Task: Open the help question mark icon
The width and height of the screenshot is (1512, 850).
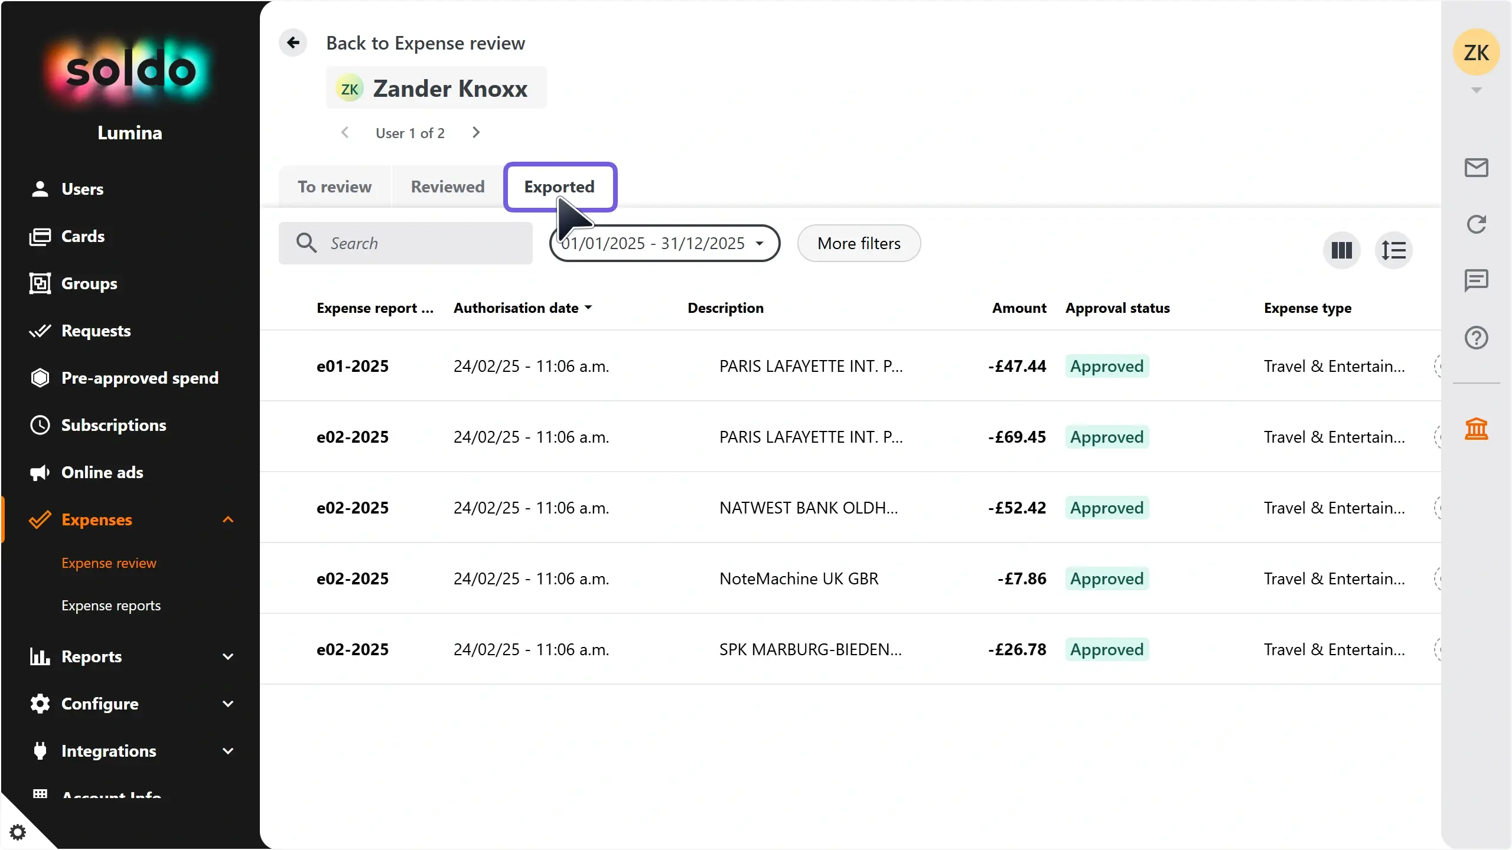Action: pyautogui.click(x=1476, y=338)
